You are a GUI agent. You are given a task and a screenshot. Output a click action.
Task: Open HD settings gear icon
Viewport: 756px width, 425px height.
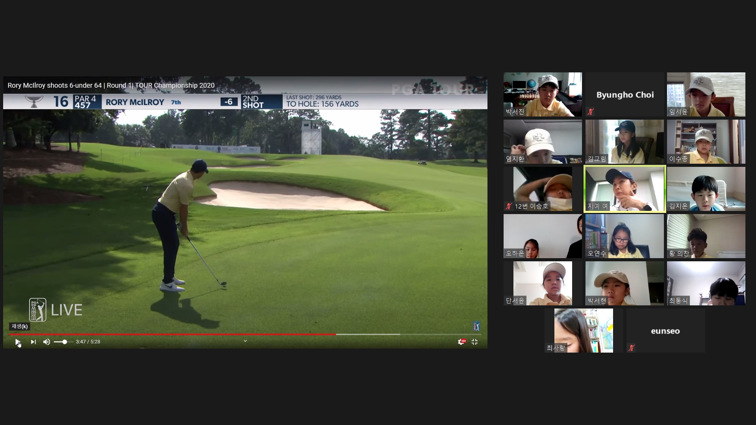tap(461, 342)
